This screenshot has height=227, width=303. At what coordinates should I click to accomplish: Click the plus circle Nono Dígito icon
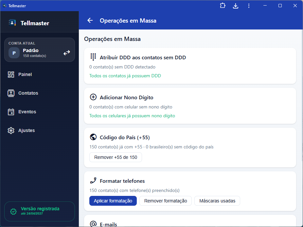point(93,97)
